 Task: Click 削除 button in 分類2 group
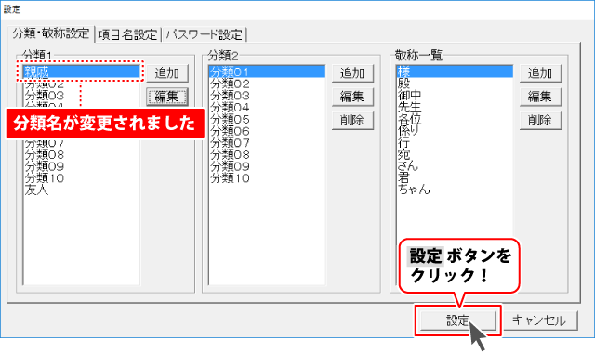[x=352, y=121]
